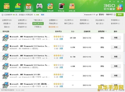The width and height of the screenshot is (125, 92).
Task: Sort list by 软件名称 column header
Action: tap(6, 31)
